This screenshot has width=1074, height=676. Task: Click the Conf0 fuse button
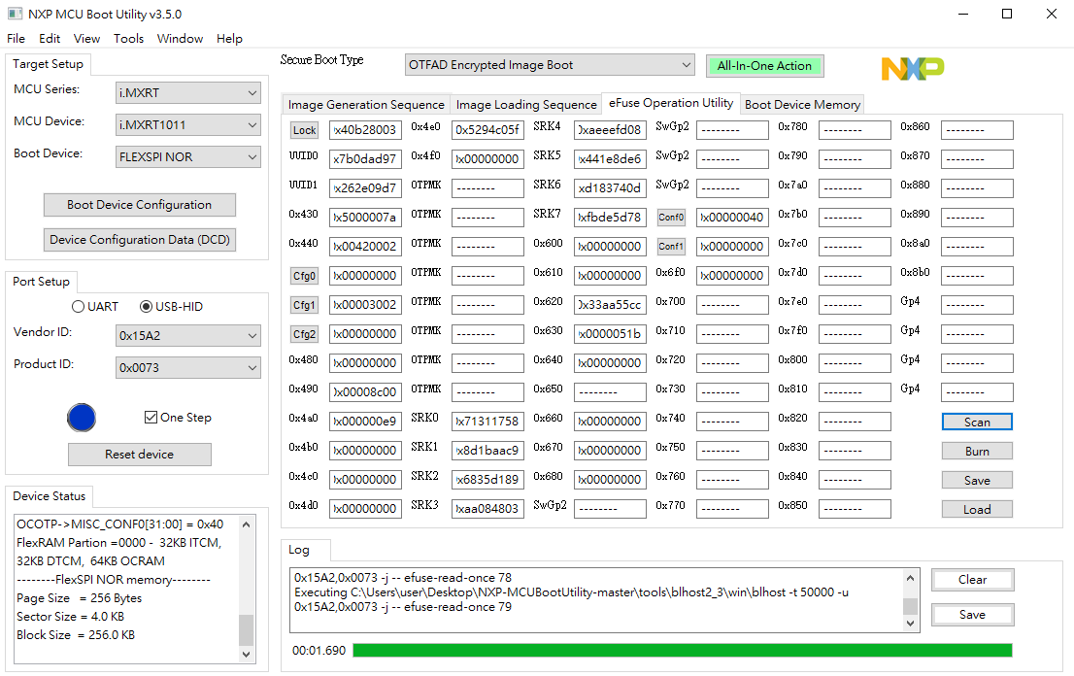tap(671, 217)
